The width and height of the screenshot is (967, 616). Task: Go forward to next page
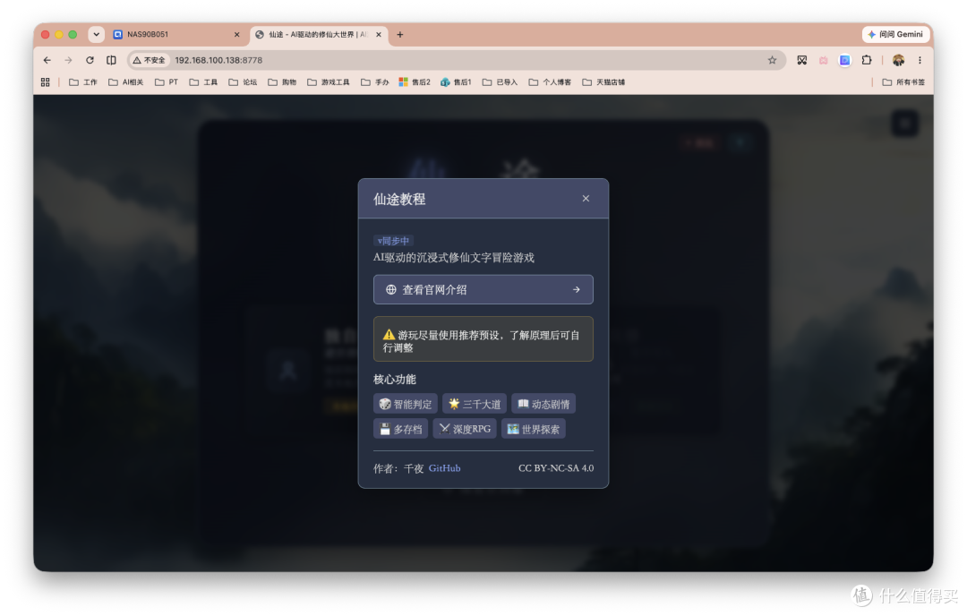point(68,60)
